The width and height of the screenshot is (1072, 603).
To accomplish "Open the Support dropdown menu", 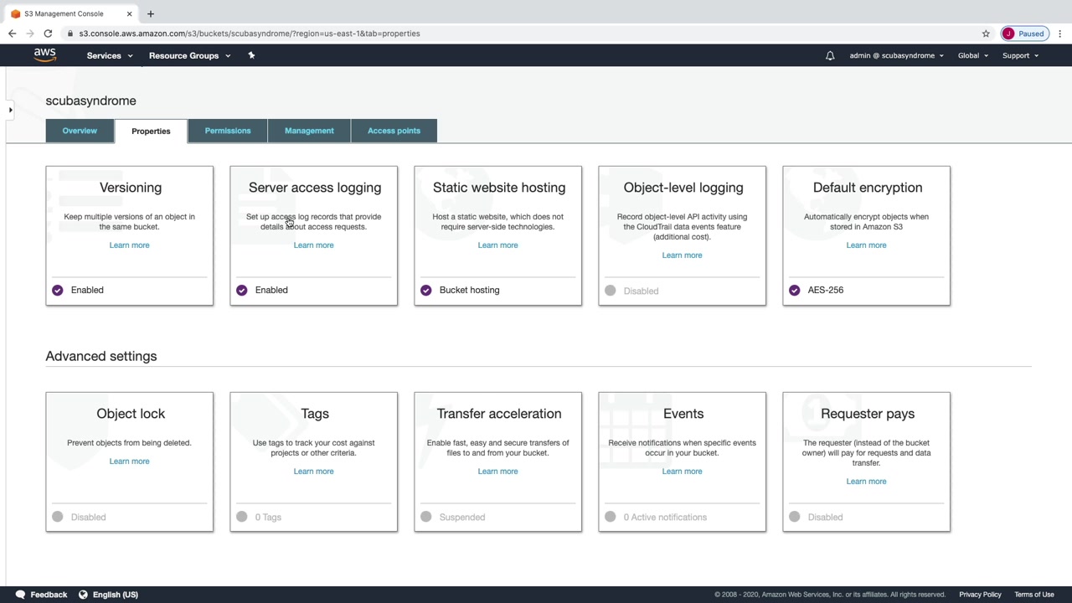I will (x=1020, y=55).
